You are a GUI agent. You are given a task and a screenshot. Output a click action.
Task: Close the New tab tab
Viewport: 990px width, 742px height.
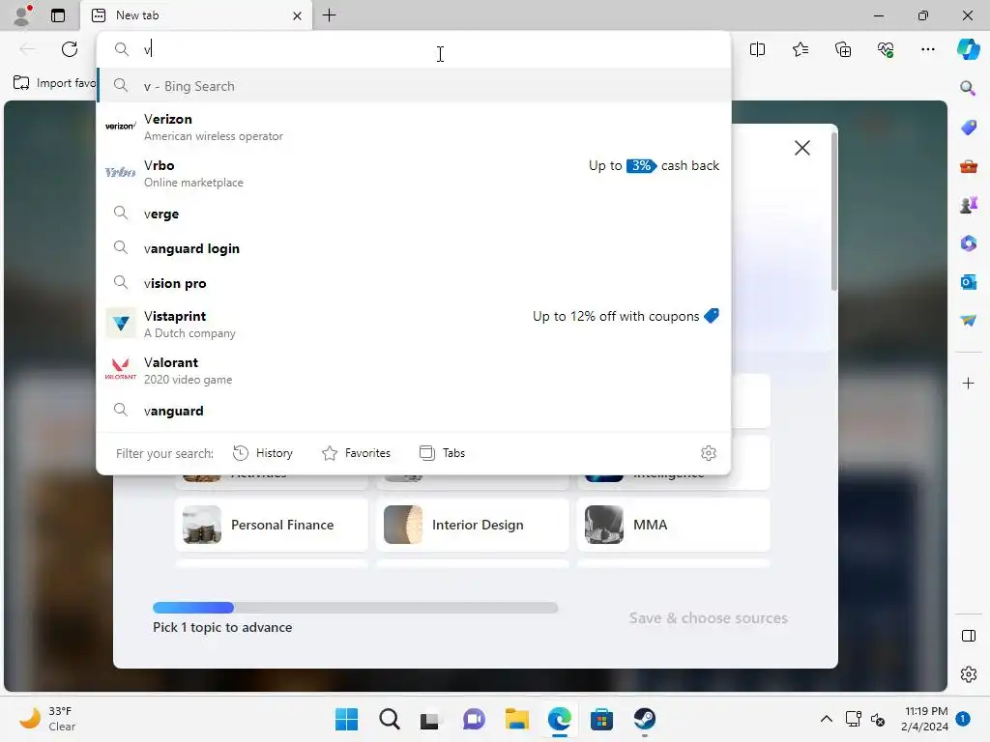[x=297, y=15]
